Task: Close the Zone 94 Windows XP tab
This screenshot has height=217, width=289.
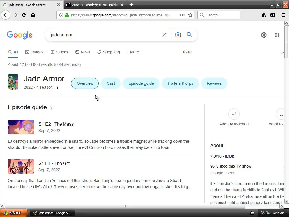Action: (122, 5)
